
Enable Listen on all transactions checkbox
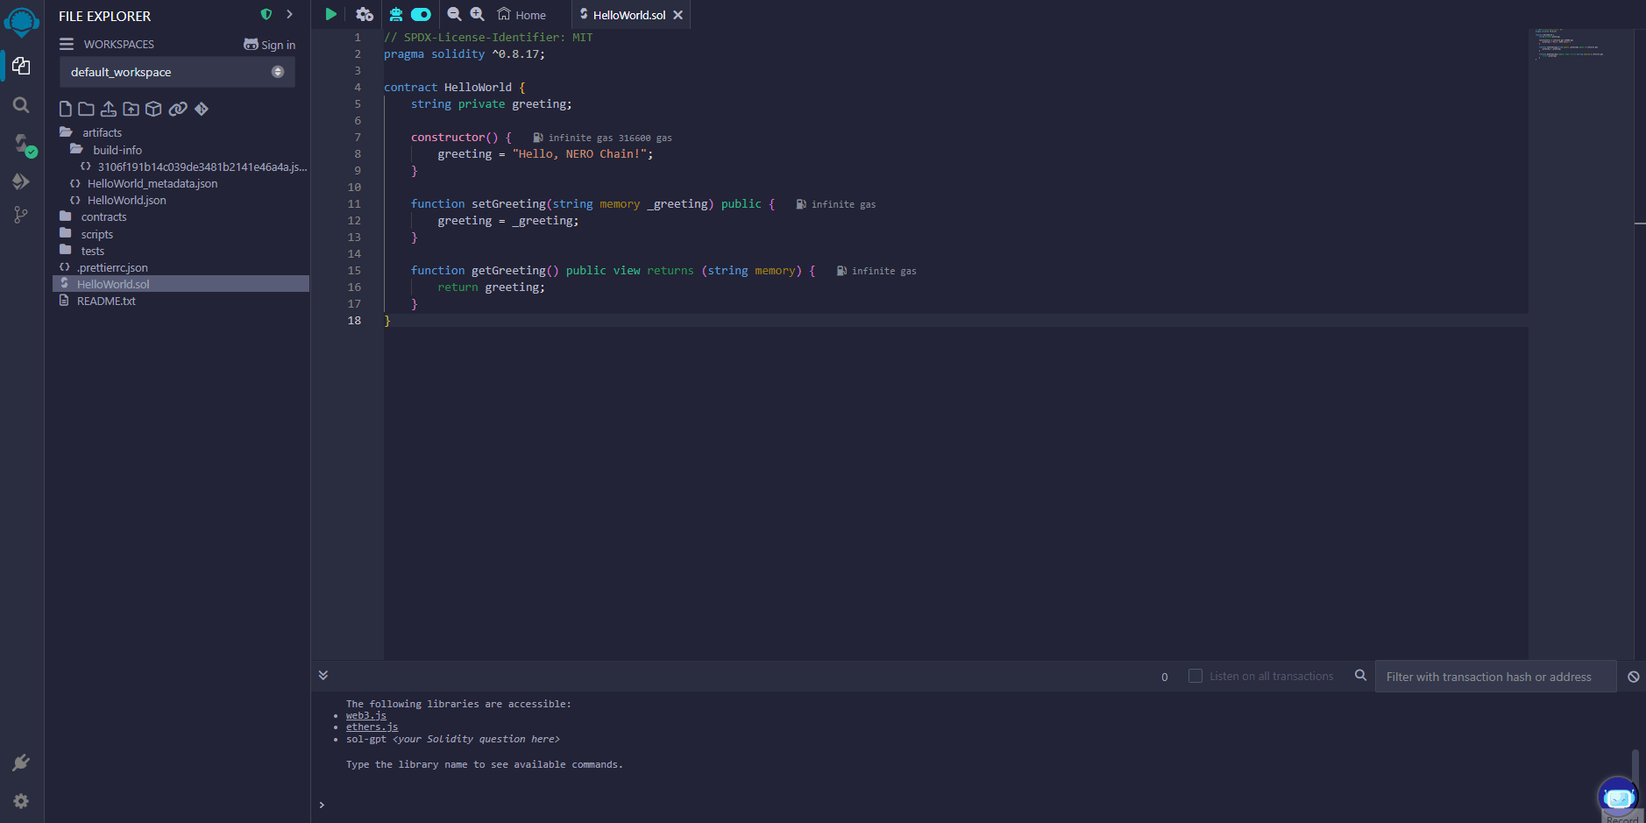1195,676
